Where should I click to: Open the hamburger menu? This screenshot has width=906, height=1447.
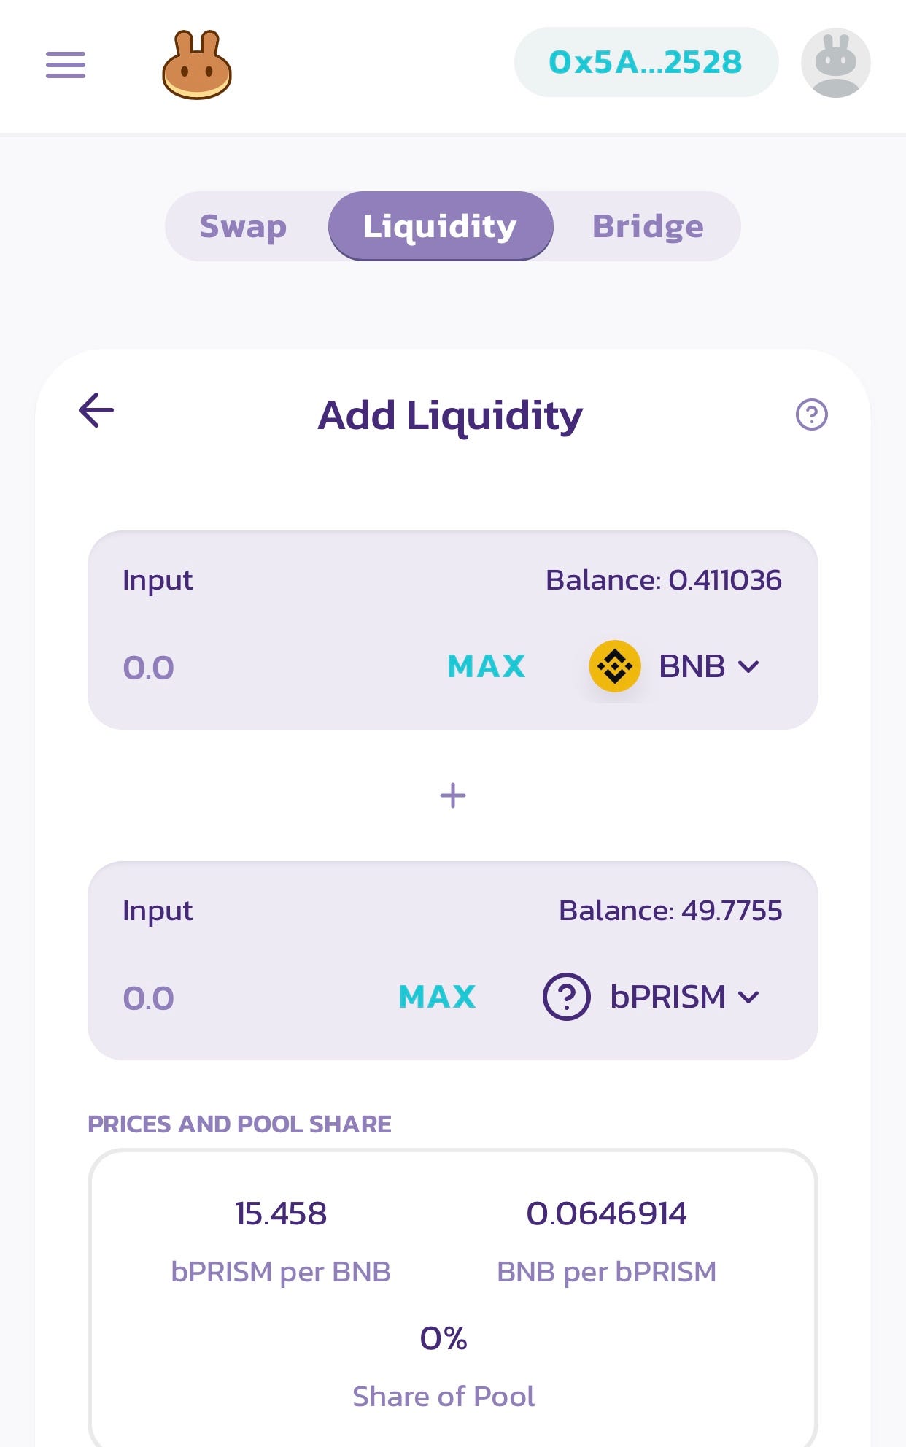coord(66,65)
